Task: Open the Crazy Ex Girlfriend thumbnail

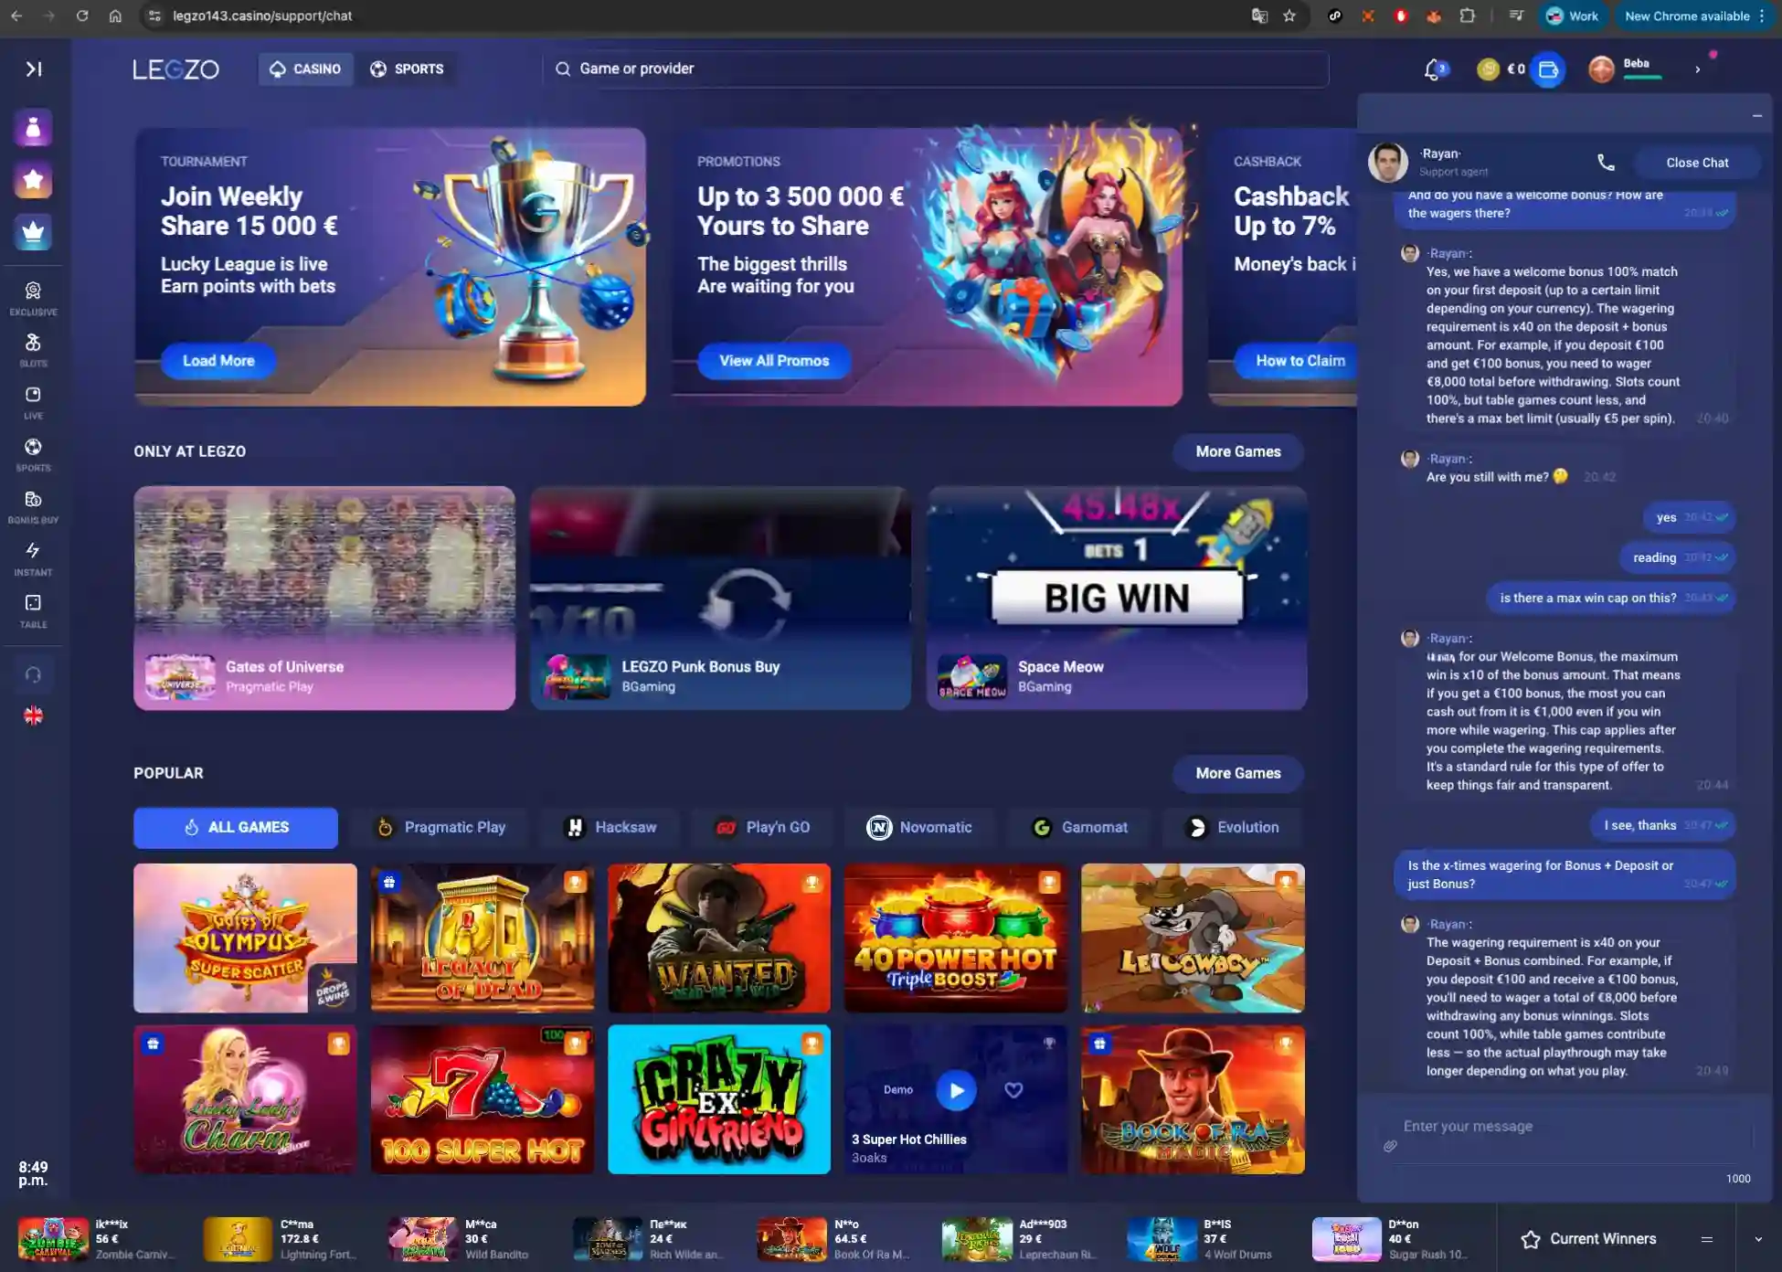Action: coord(719,1099)
